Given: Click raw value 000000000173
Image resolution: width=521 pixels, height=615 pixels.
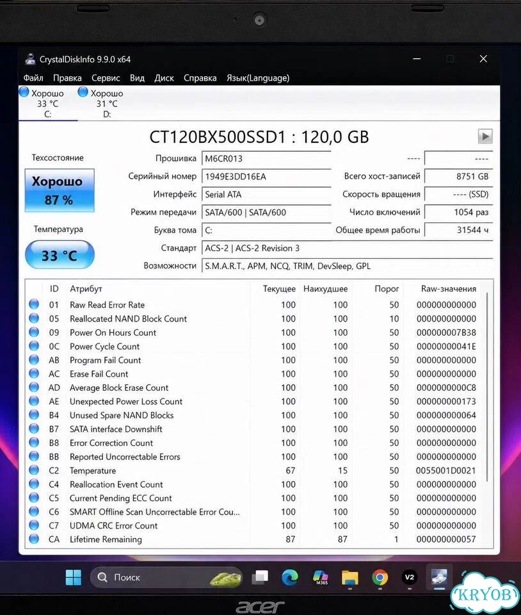Looking at the screenshot, I should point(446,402).
